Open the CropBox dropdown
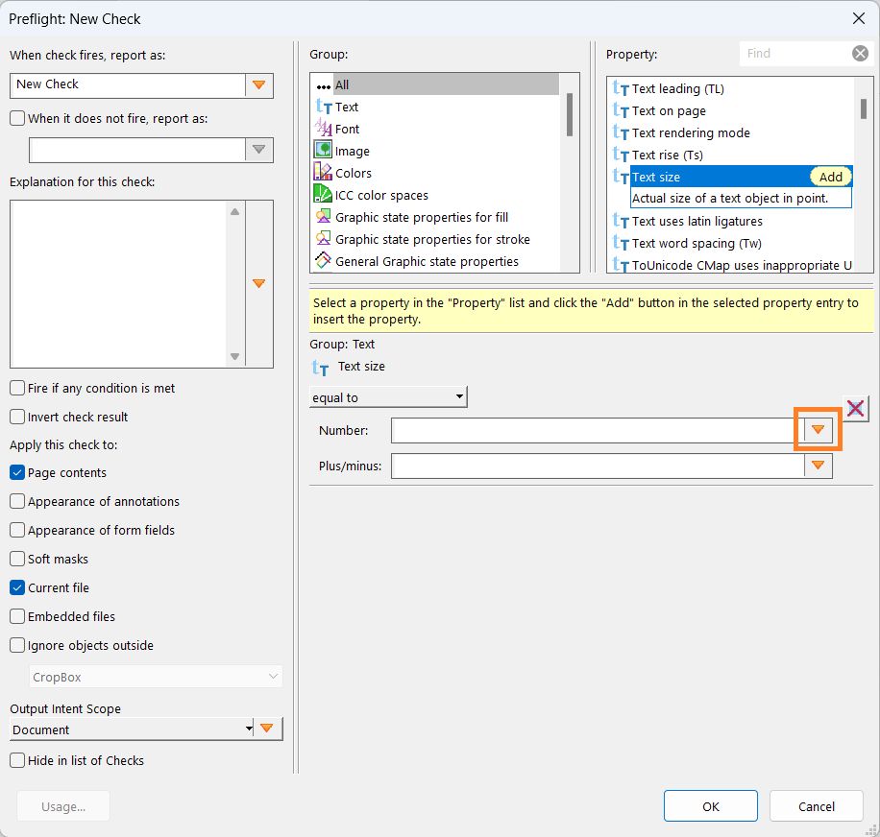Image resolution: width=880 pixels, height=837 pixels. coord(156,677)
